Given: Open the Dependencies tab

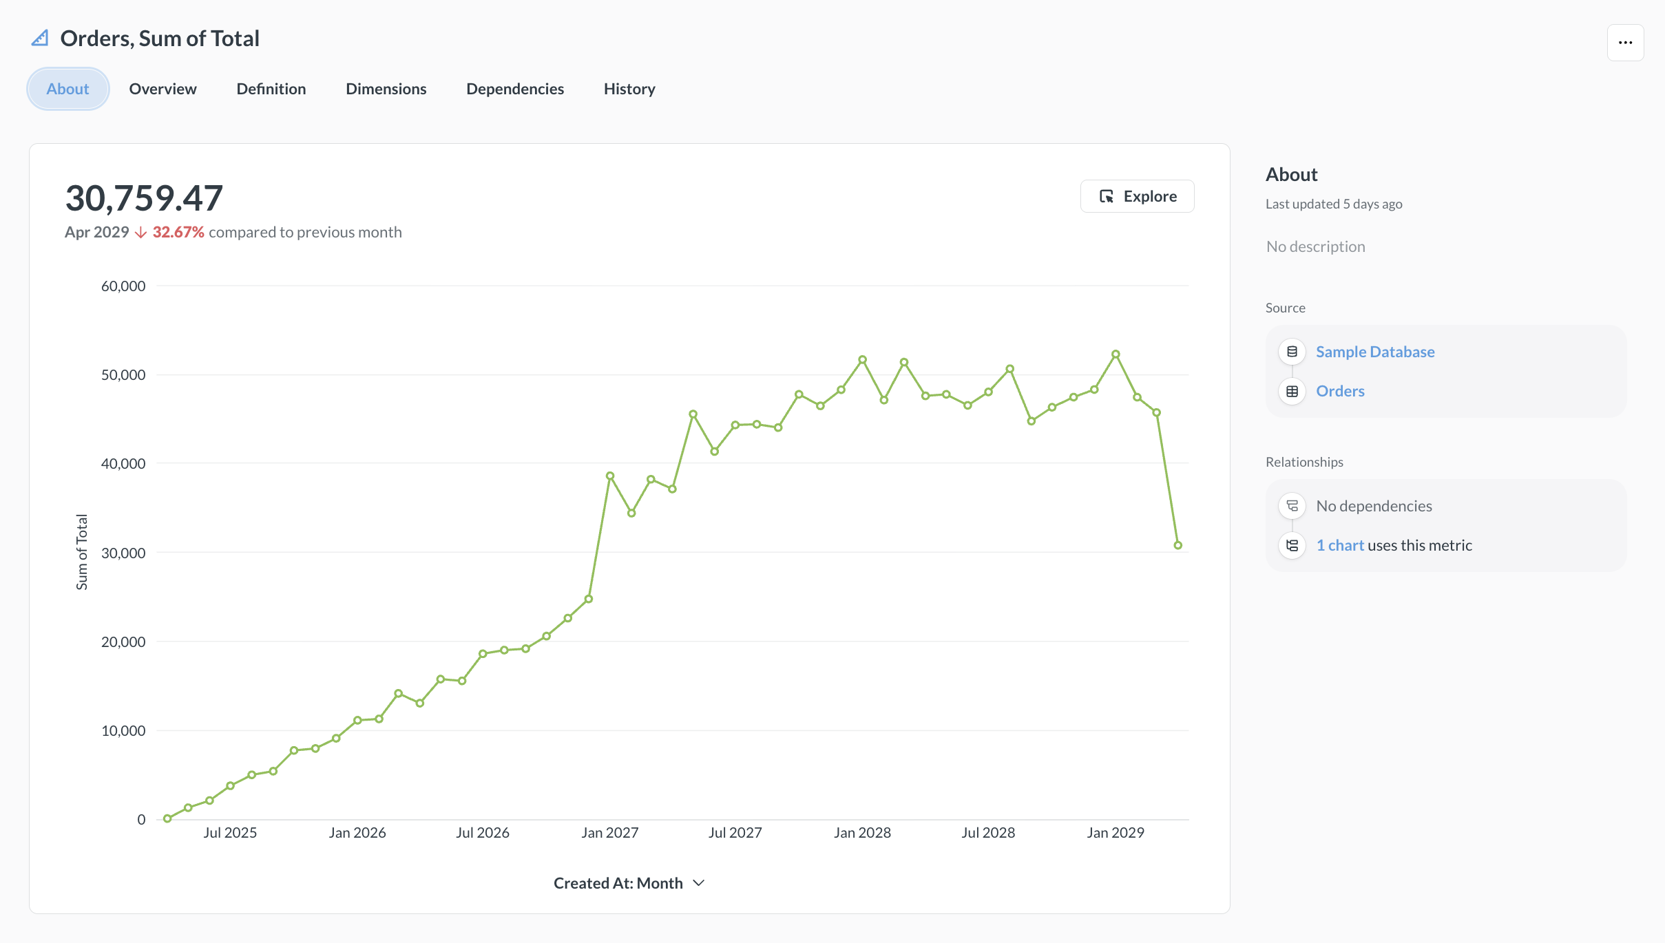Looking at the screenshot, I should coord(515,89).
